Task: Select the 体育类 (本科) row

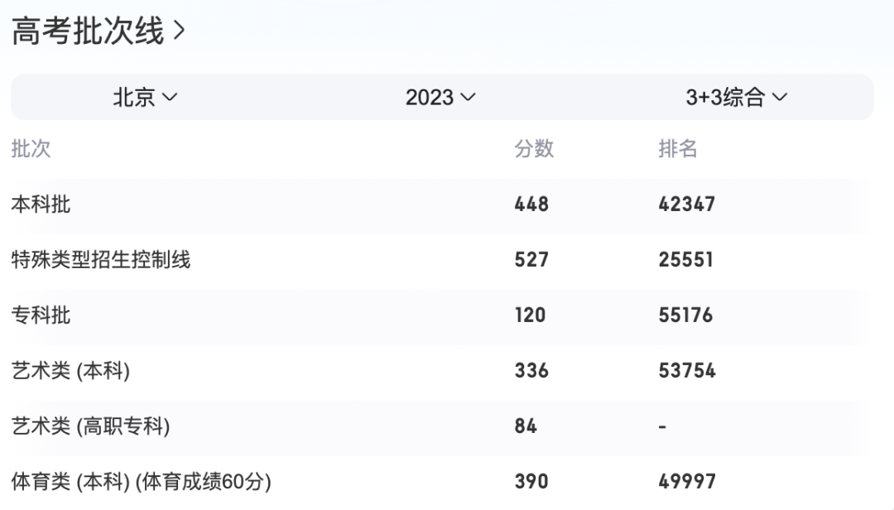Action: click(x=141, y=481)
